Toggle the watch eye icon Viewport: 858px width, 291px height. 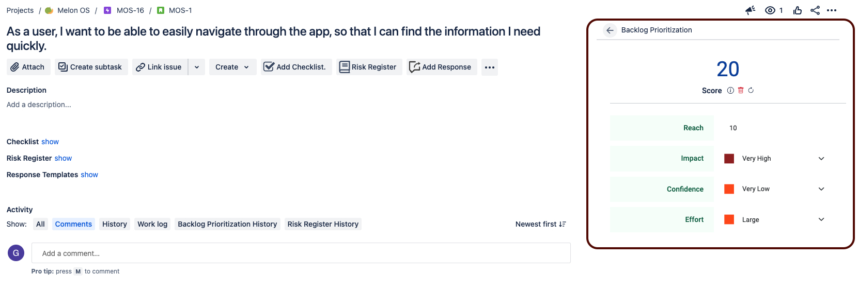coord(770,10)
